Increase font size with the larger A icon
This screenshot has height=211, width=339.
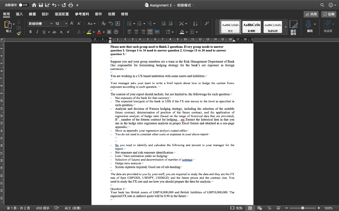click(72, 23)
